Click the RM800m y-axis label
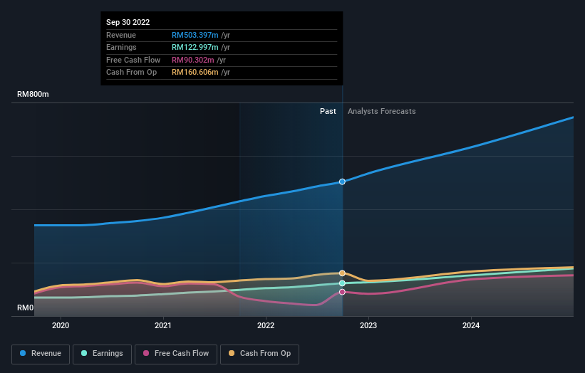This screenshot has height=373, width=585. pos(33,94)
